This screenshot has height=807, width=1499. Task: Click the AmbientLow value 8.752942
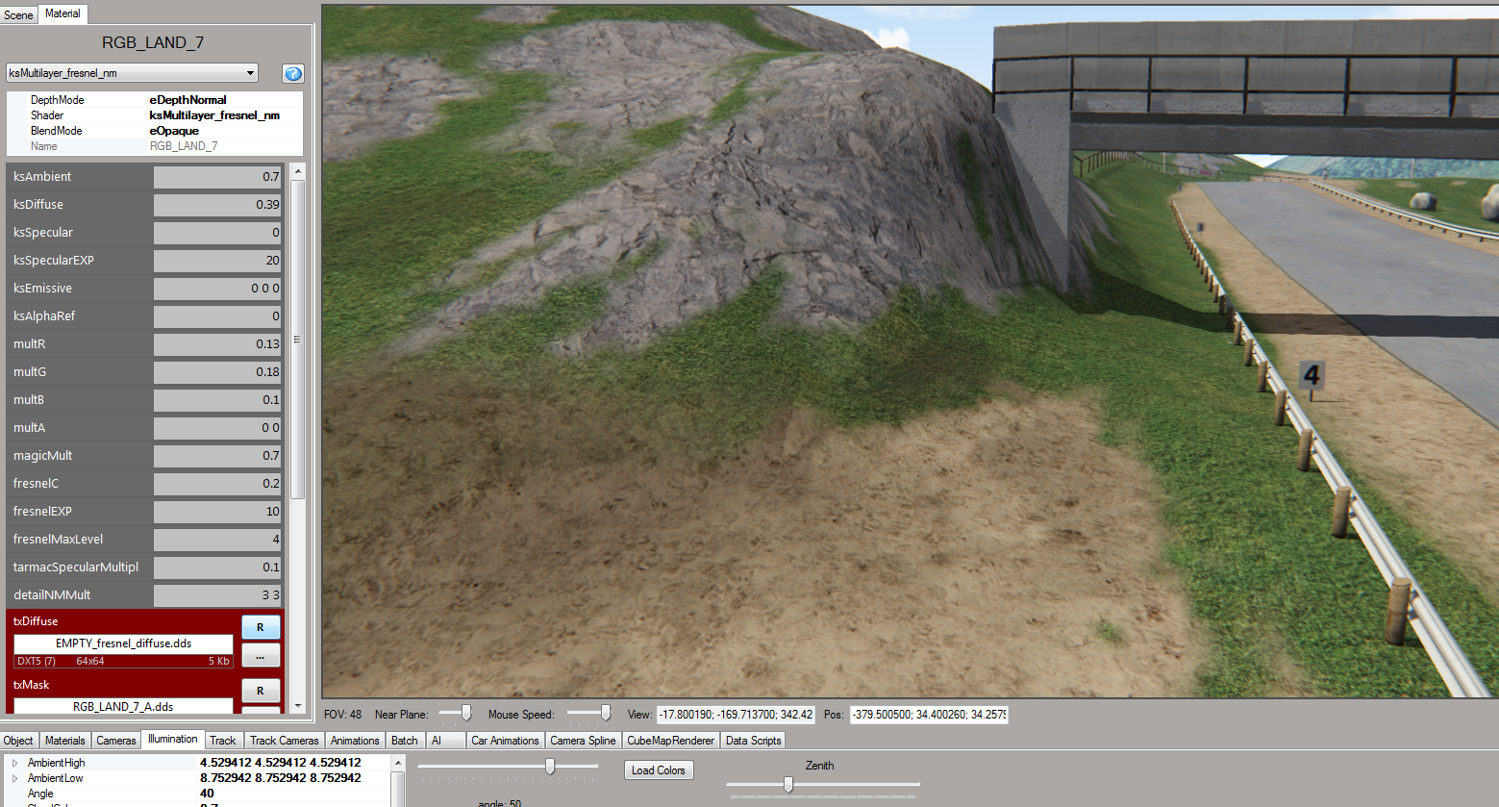coord(280,778)
